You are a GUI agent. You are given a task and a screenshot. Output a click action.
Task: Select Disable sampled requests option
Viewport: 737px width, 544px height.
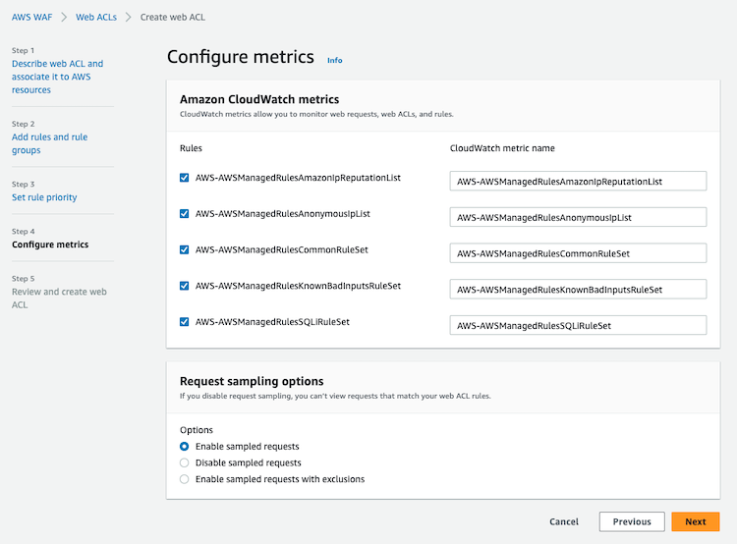185,462
